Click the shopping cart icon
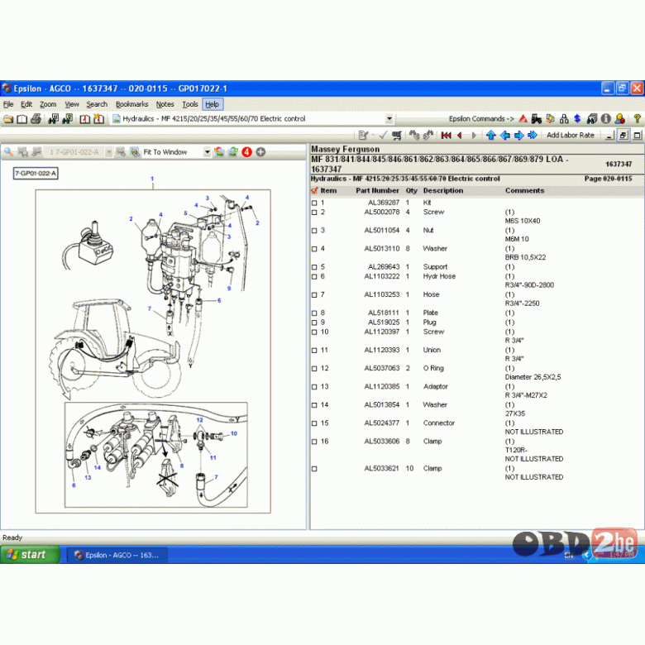 tap(397, 136)
